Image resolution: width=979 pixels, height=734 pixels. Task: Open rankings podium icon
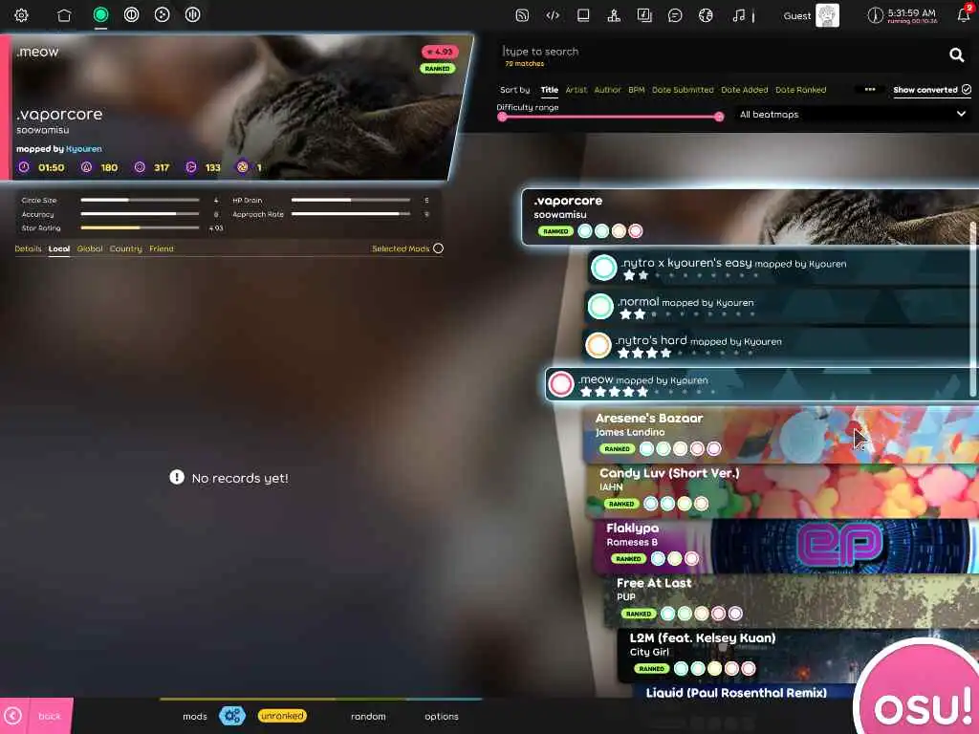coord(614,15)
